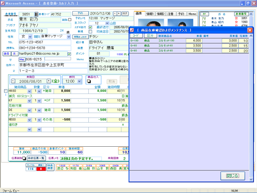Click the 送信 button beside the email
The width and height of the screenshot is (257, 193).
pyautogui.click(x=7, y=54)
